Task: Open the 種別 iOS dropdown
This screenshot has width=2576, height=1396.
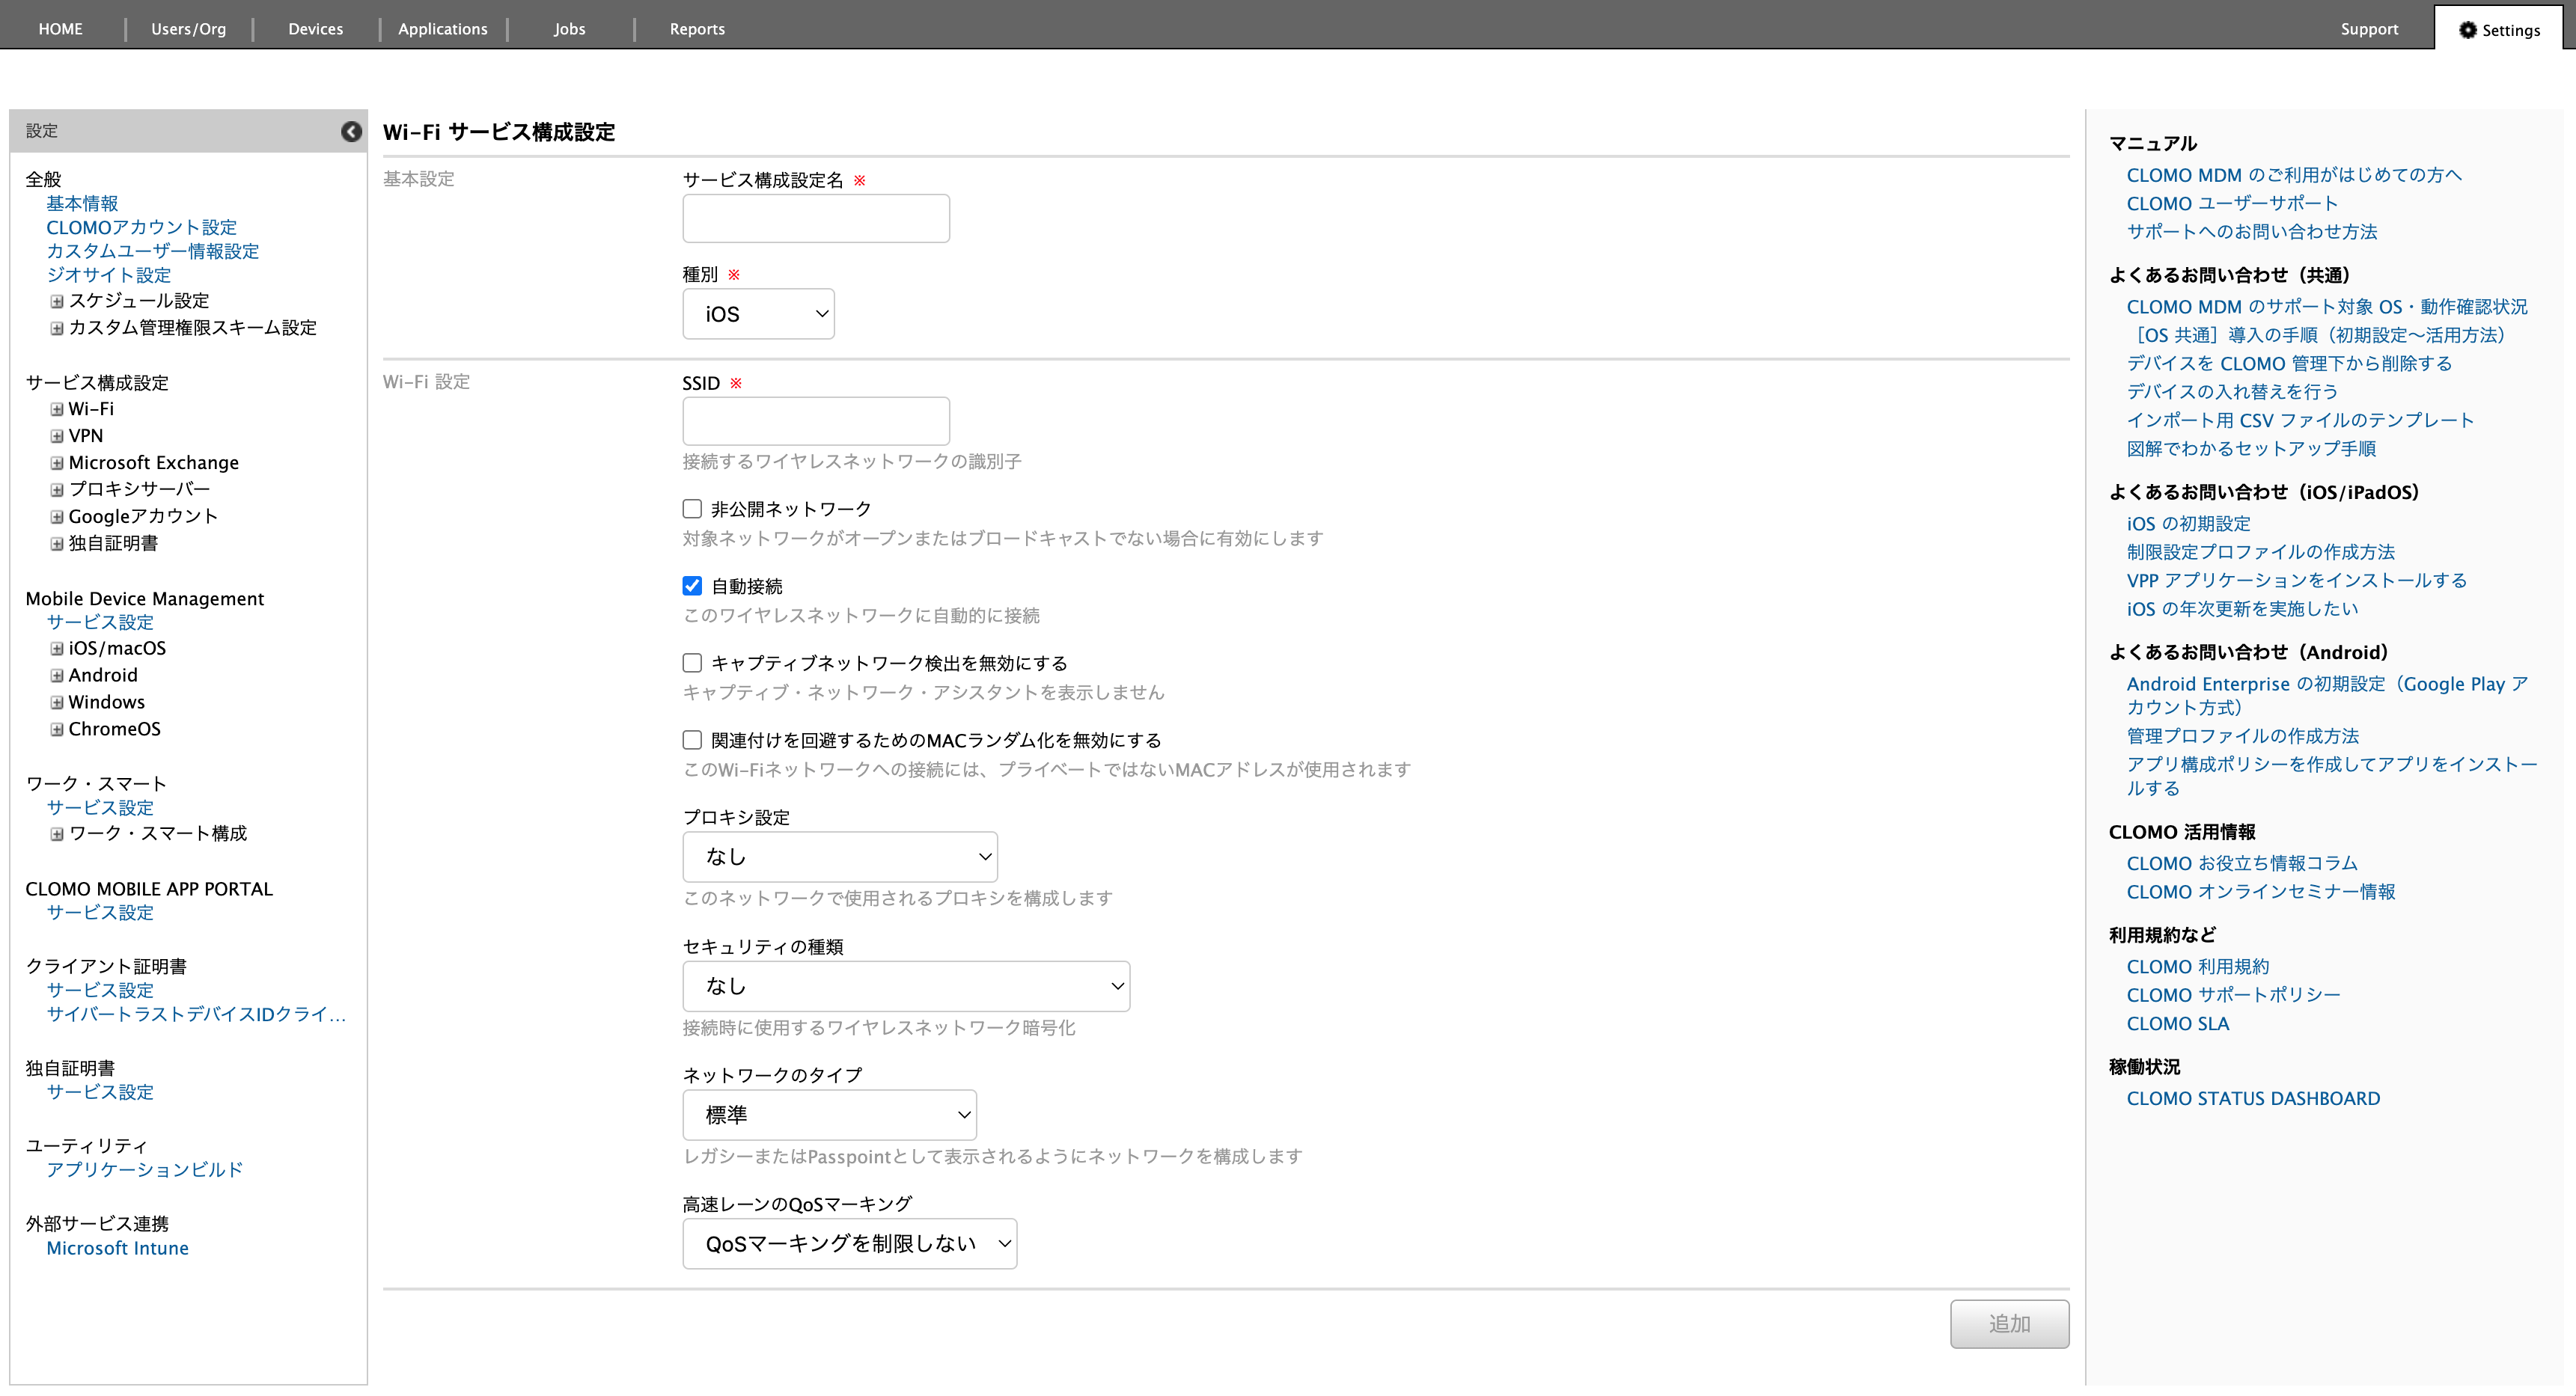Action: tap(758, 315)
